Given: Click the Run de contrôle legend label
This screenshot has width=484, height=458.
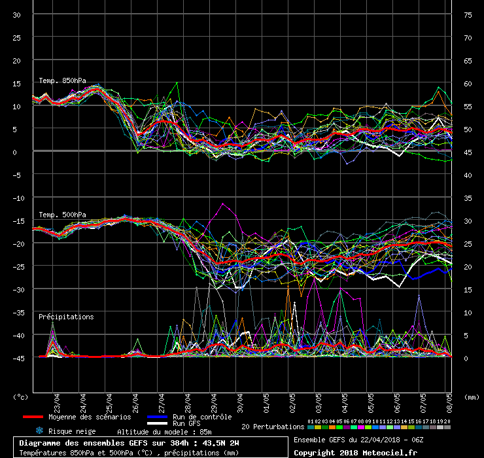Looking at the screenshot, I should (202, 417).
